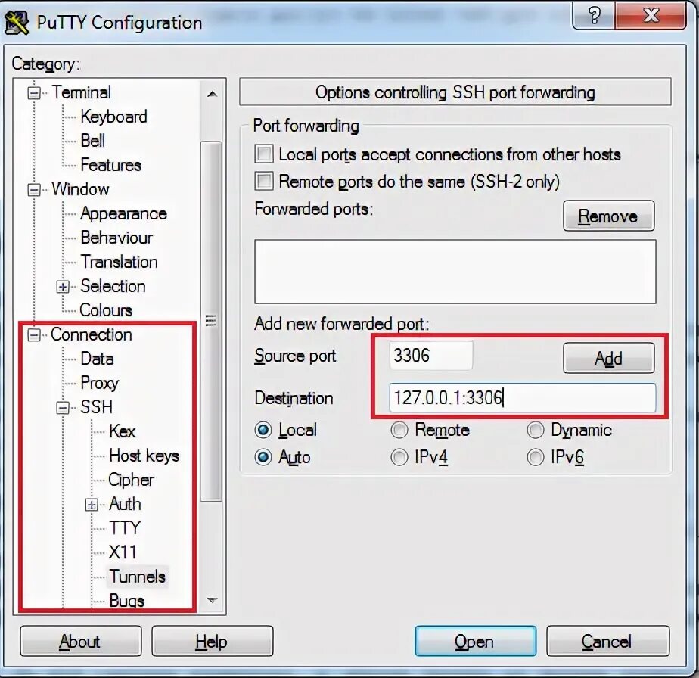Open the TTY category
The height and width of the screenshot is (678, 699).
125,528
